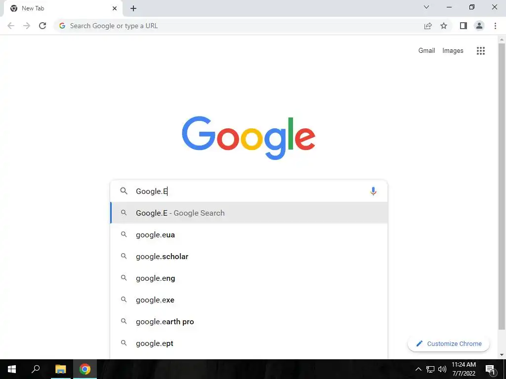Open the Chrome profile avatar

coord(479,26)
